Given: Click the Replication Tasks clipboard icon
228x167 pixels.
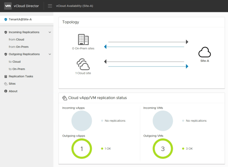Looking at the screenshot, I should pos(6,76).
